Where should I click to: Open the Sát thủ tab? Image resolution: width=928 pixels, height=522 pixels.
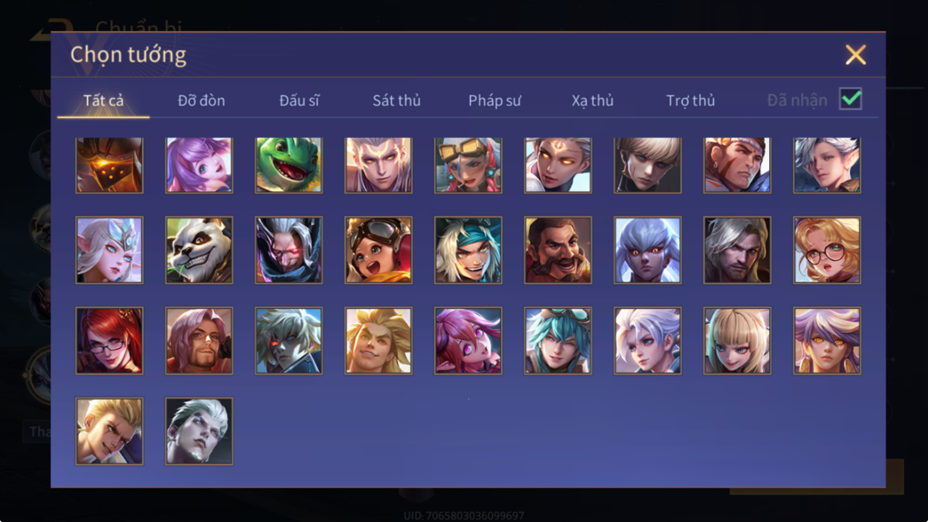397,100
